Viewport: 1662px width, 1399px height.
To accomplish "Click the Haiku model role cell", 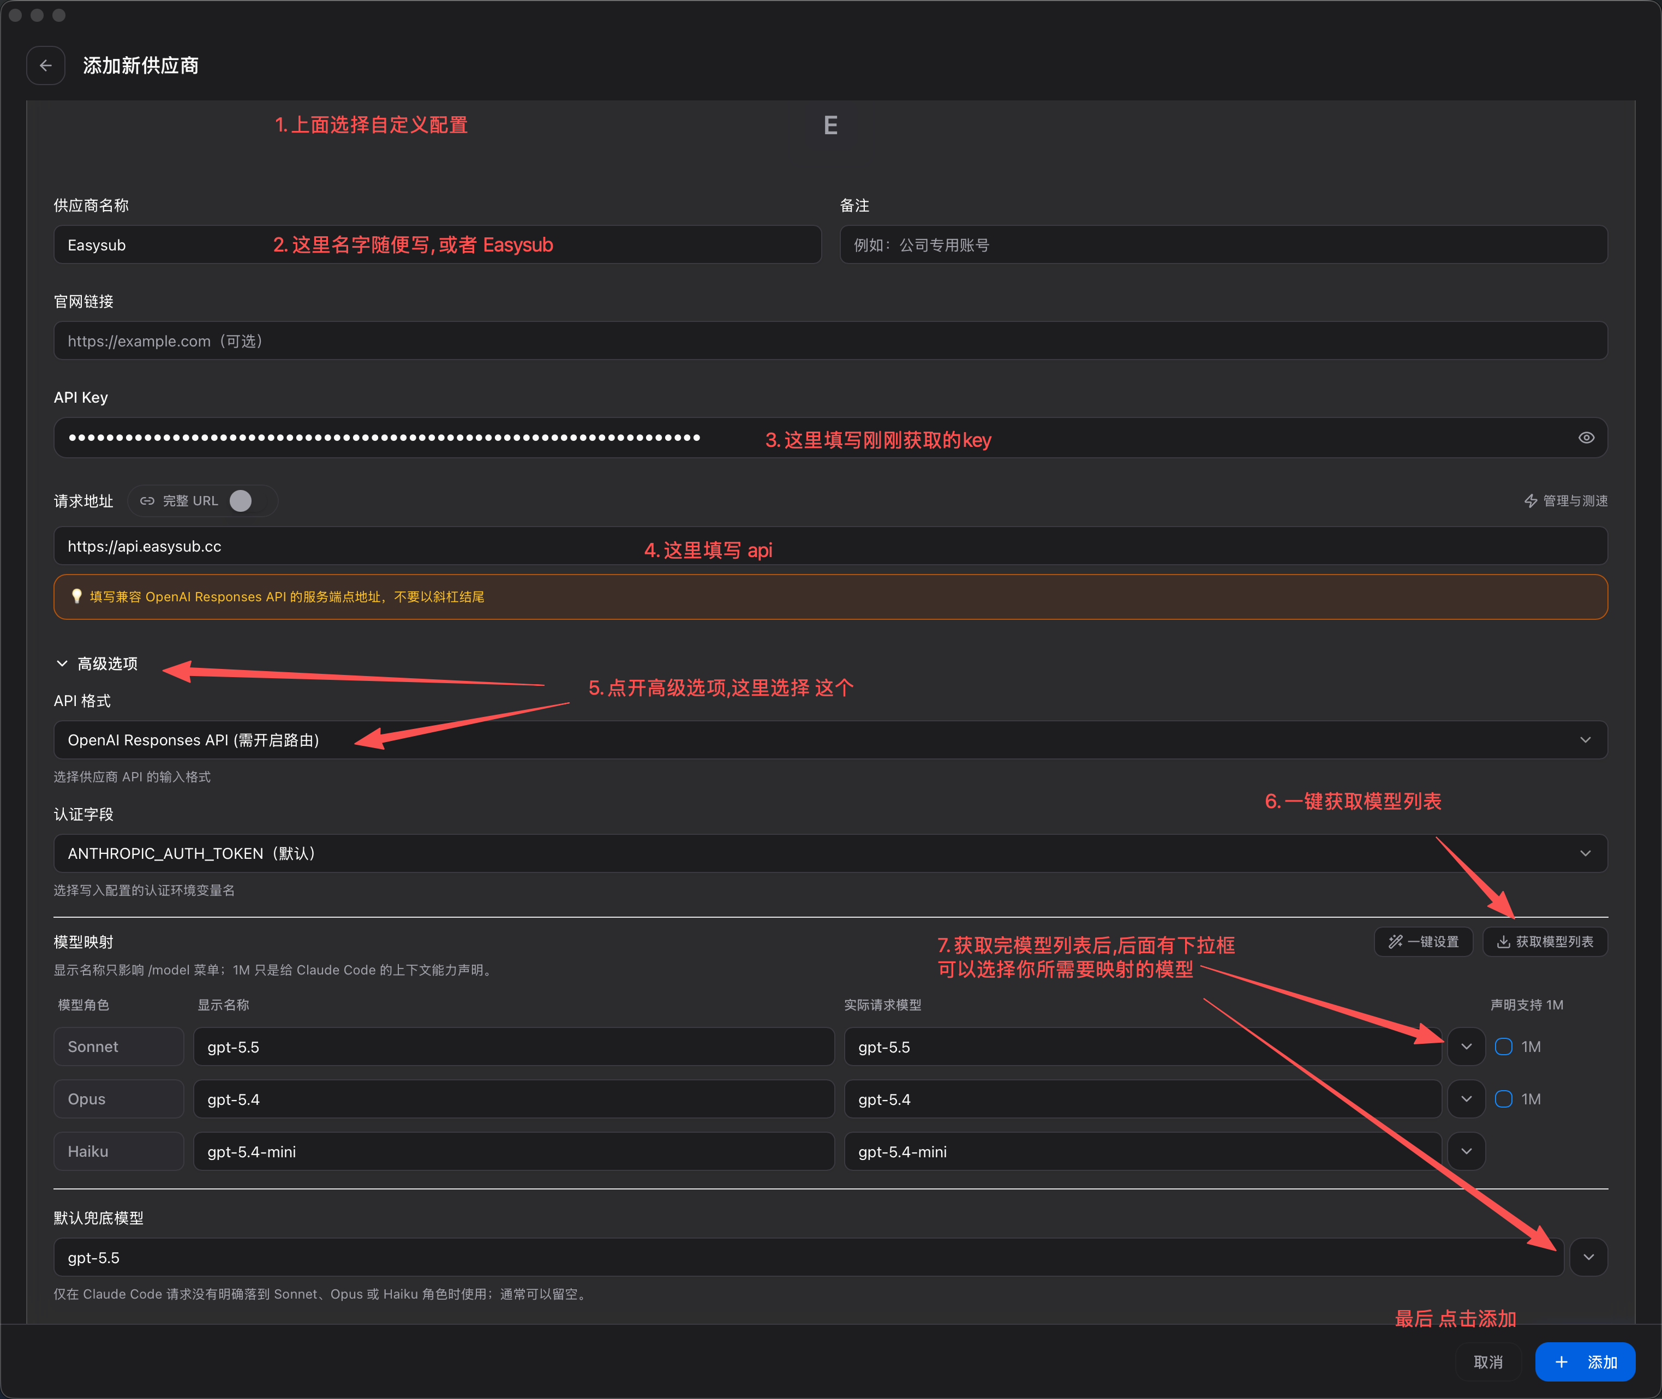I will [119, 1152].
